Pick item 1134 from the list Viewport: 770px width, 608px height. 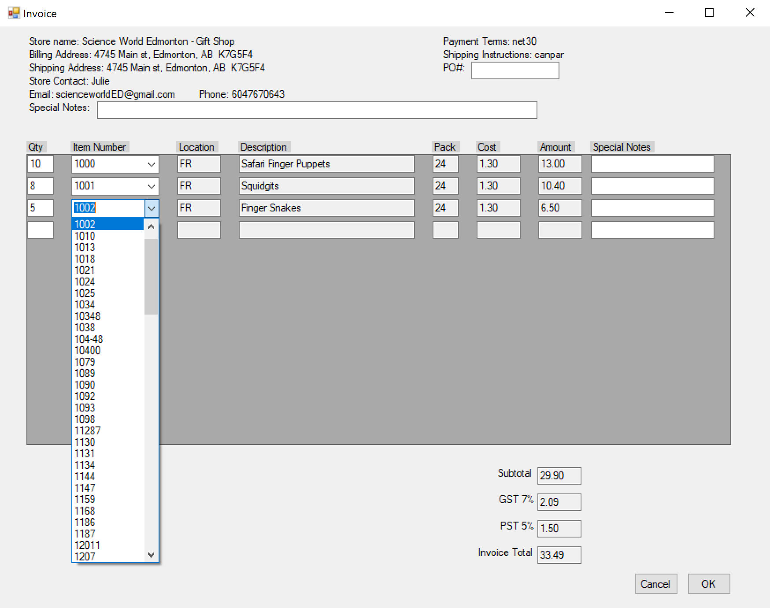108,465
